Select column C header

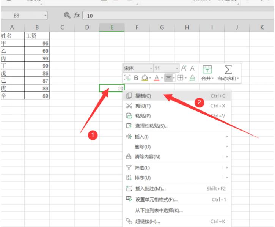62,27
